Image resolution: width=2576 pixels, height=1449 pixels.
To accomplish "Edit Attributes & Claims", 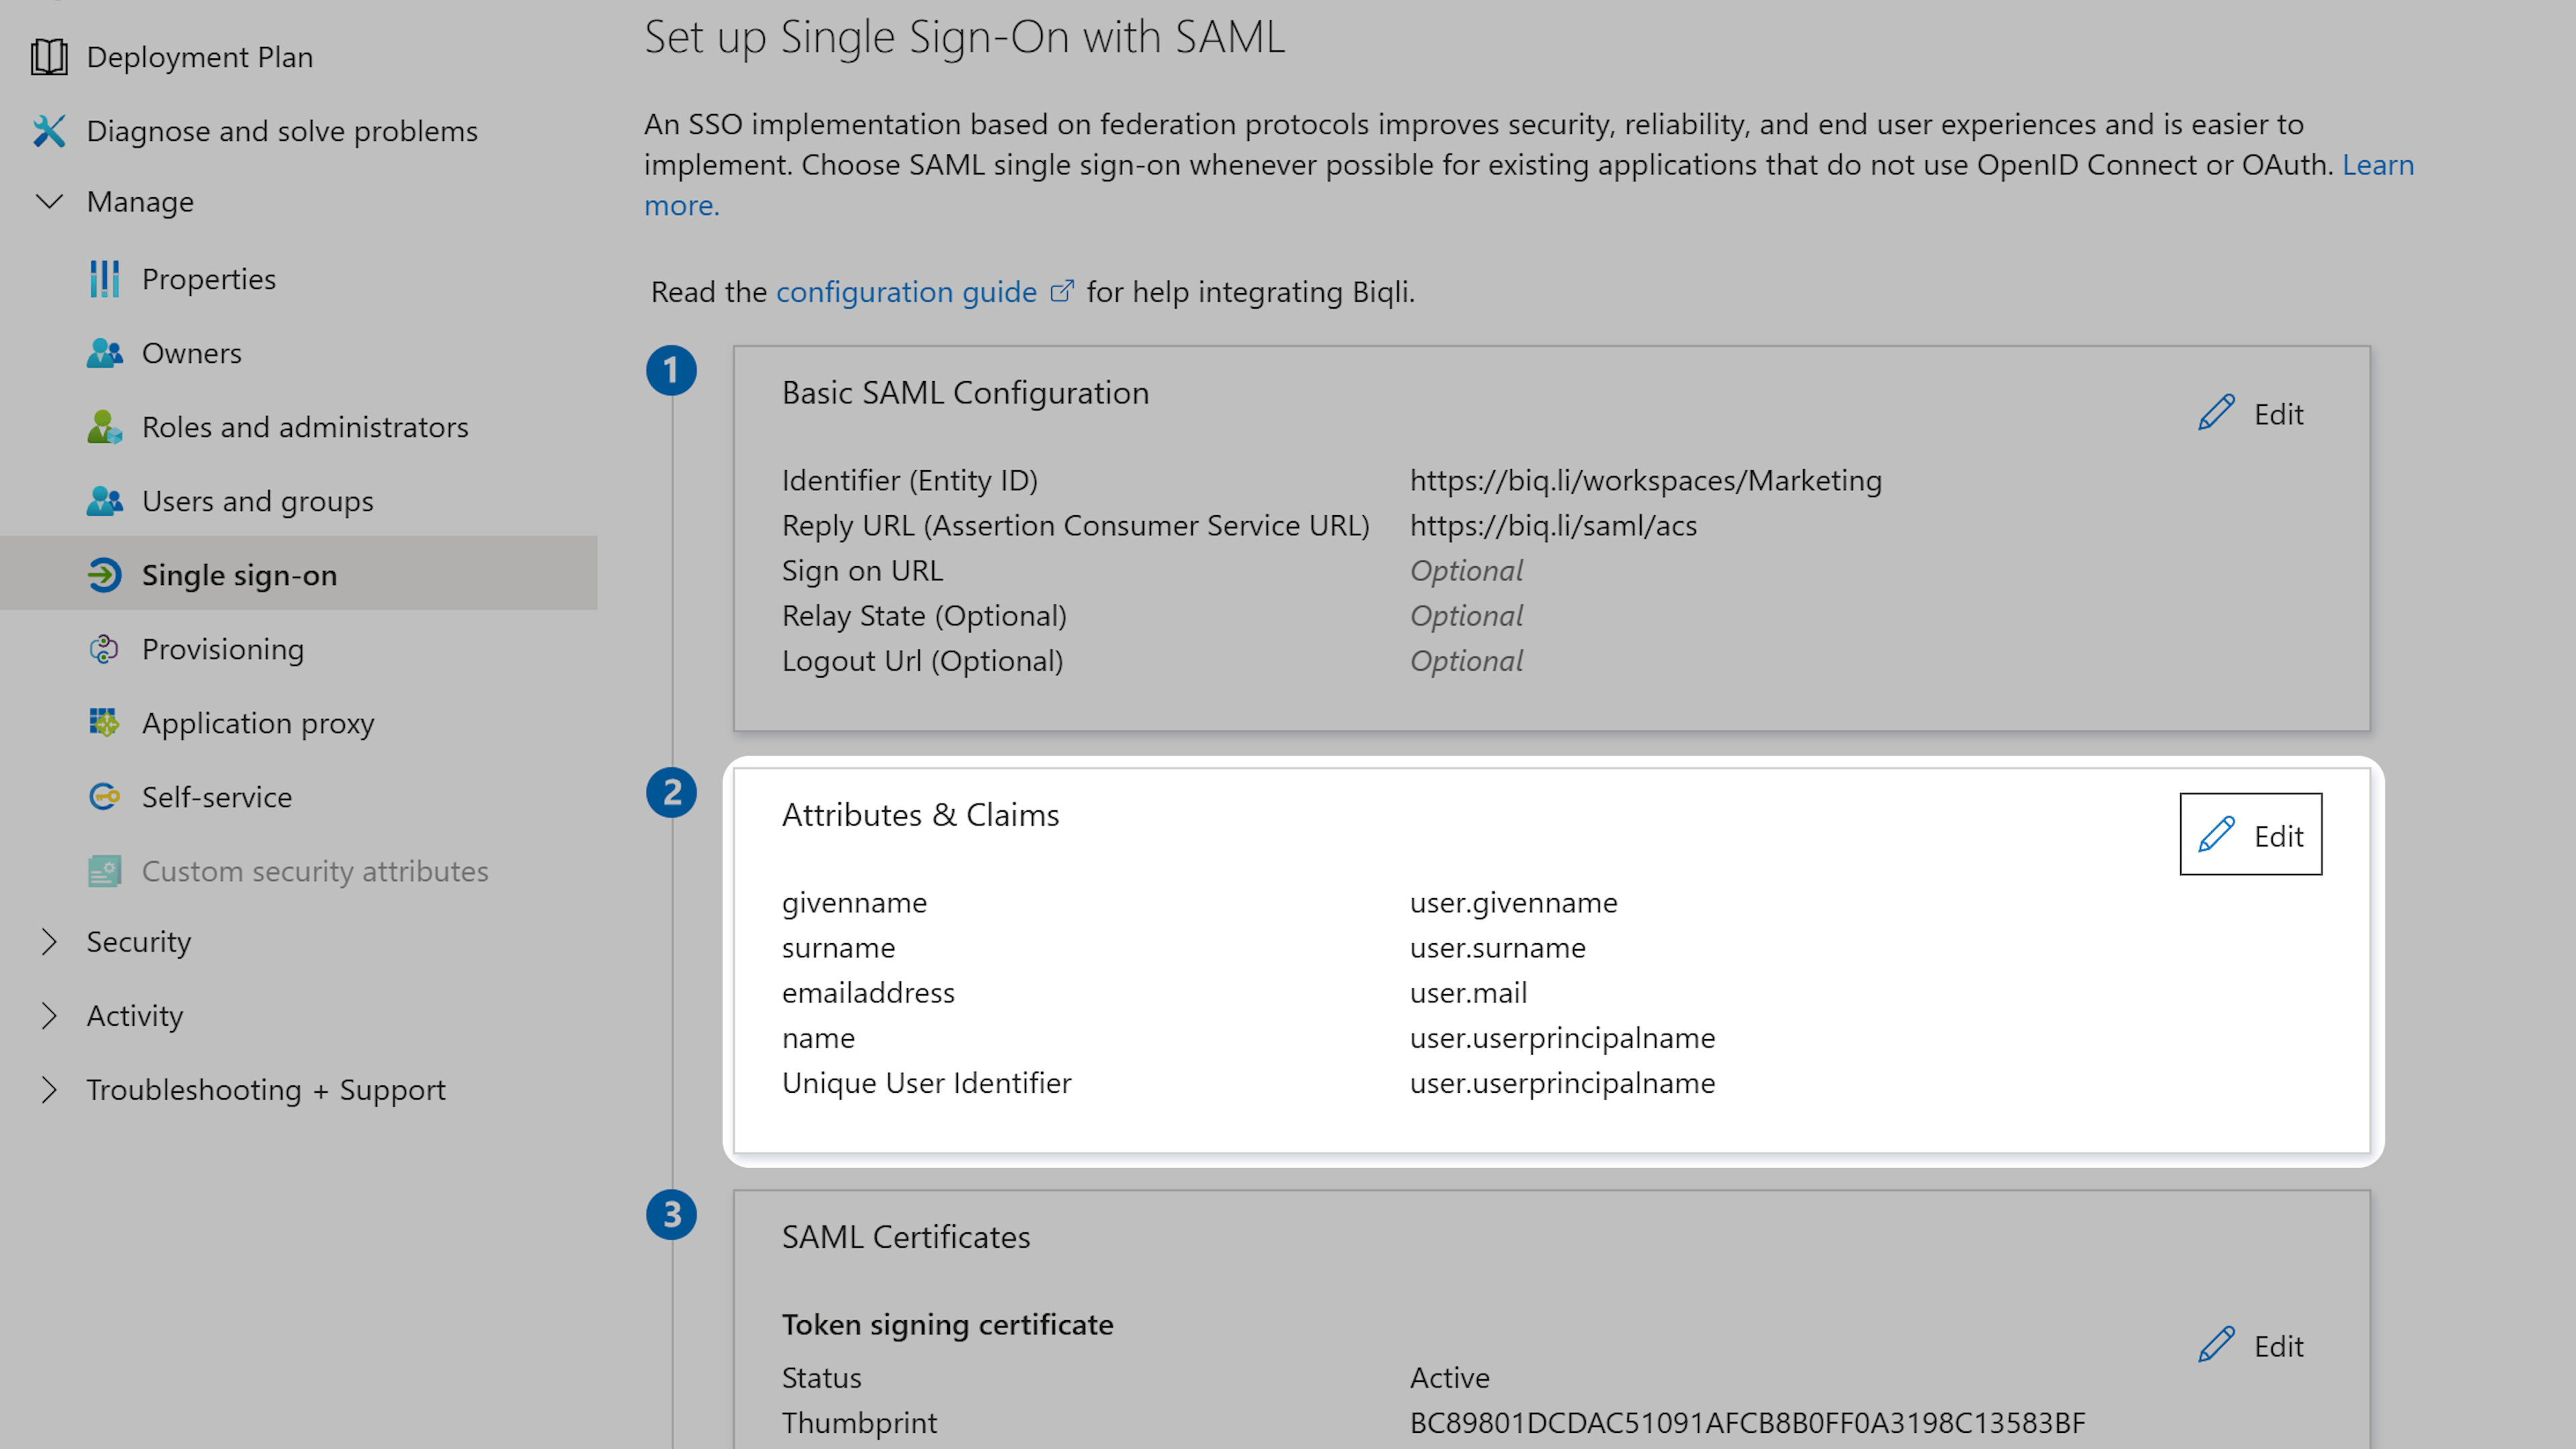I will pyautogui.click(x=2250, y=834).
